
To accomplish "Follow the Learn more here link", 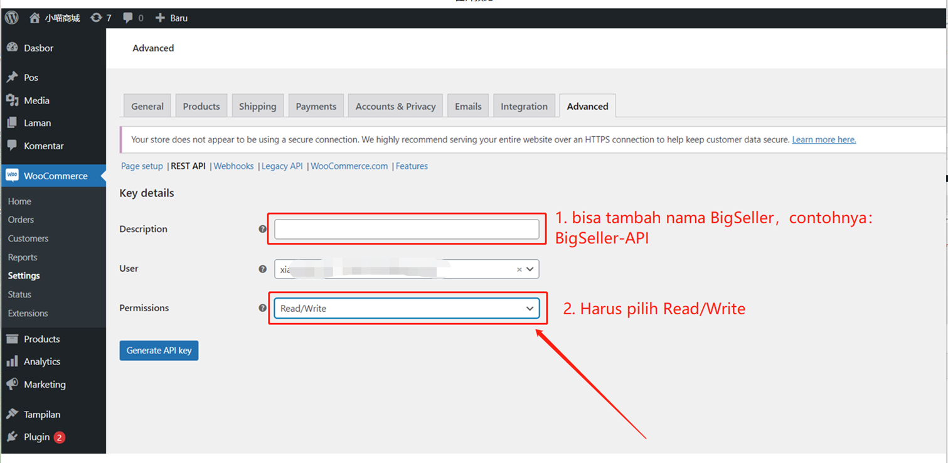I will pos(824,139).
